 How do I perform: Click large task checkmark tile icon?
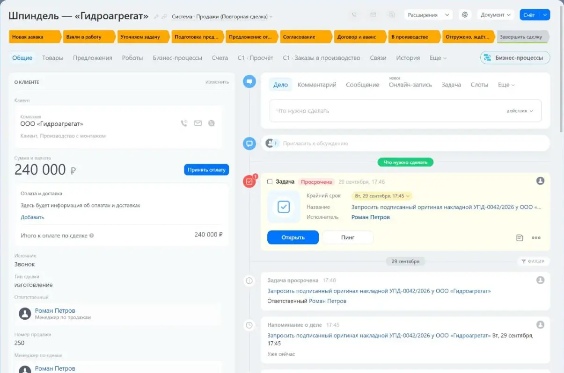click(284, 207)
